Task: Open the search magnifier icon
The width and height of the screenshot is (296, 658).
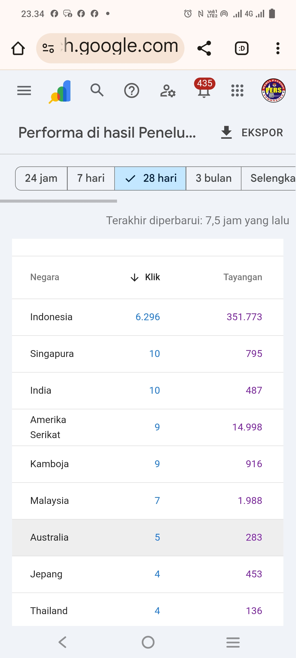Action: [x=97, y=90]
